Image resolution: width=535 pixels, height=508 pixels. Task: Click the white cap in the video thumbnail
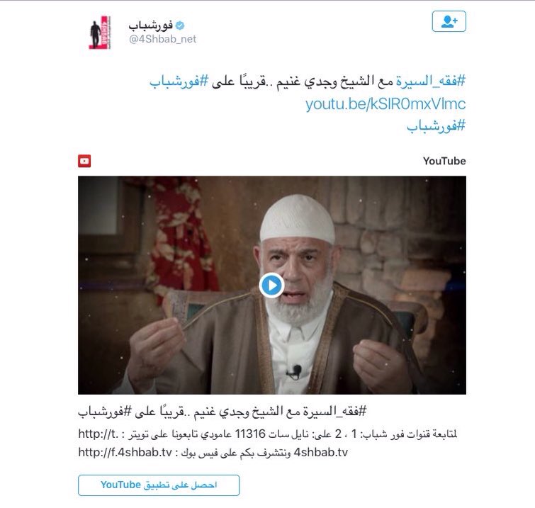[x=297, y=218]
